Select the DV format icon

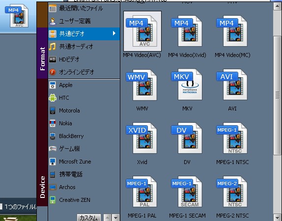(x=187, y=138)
